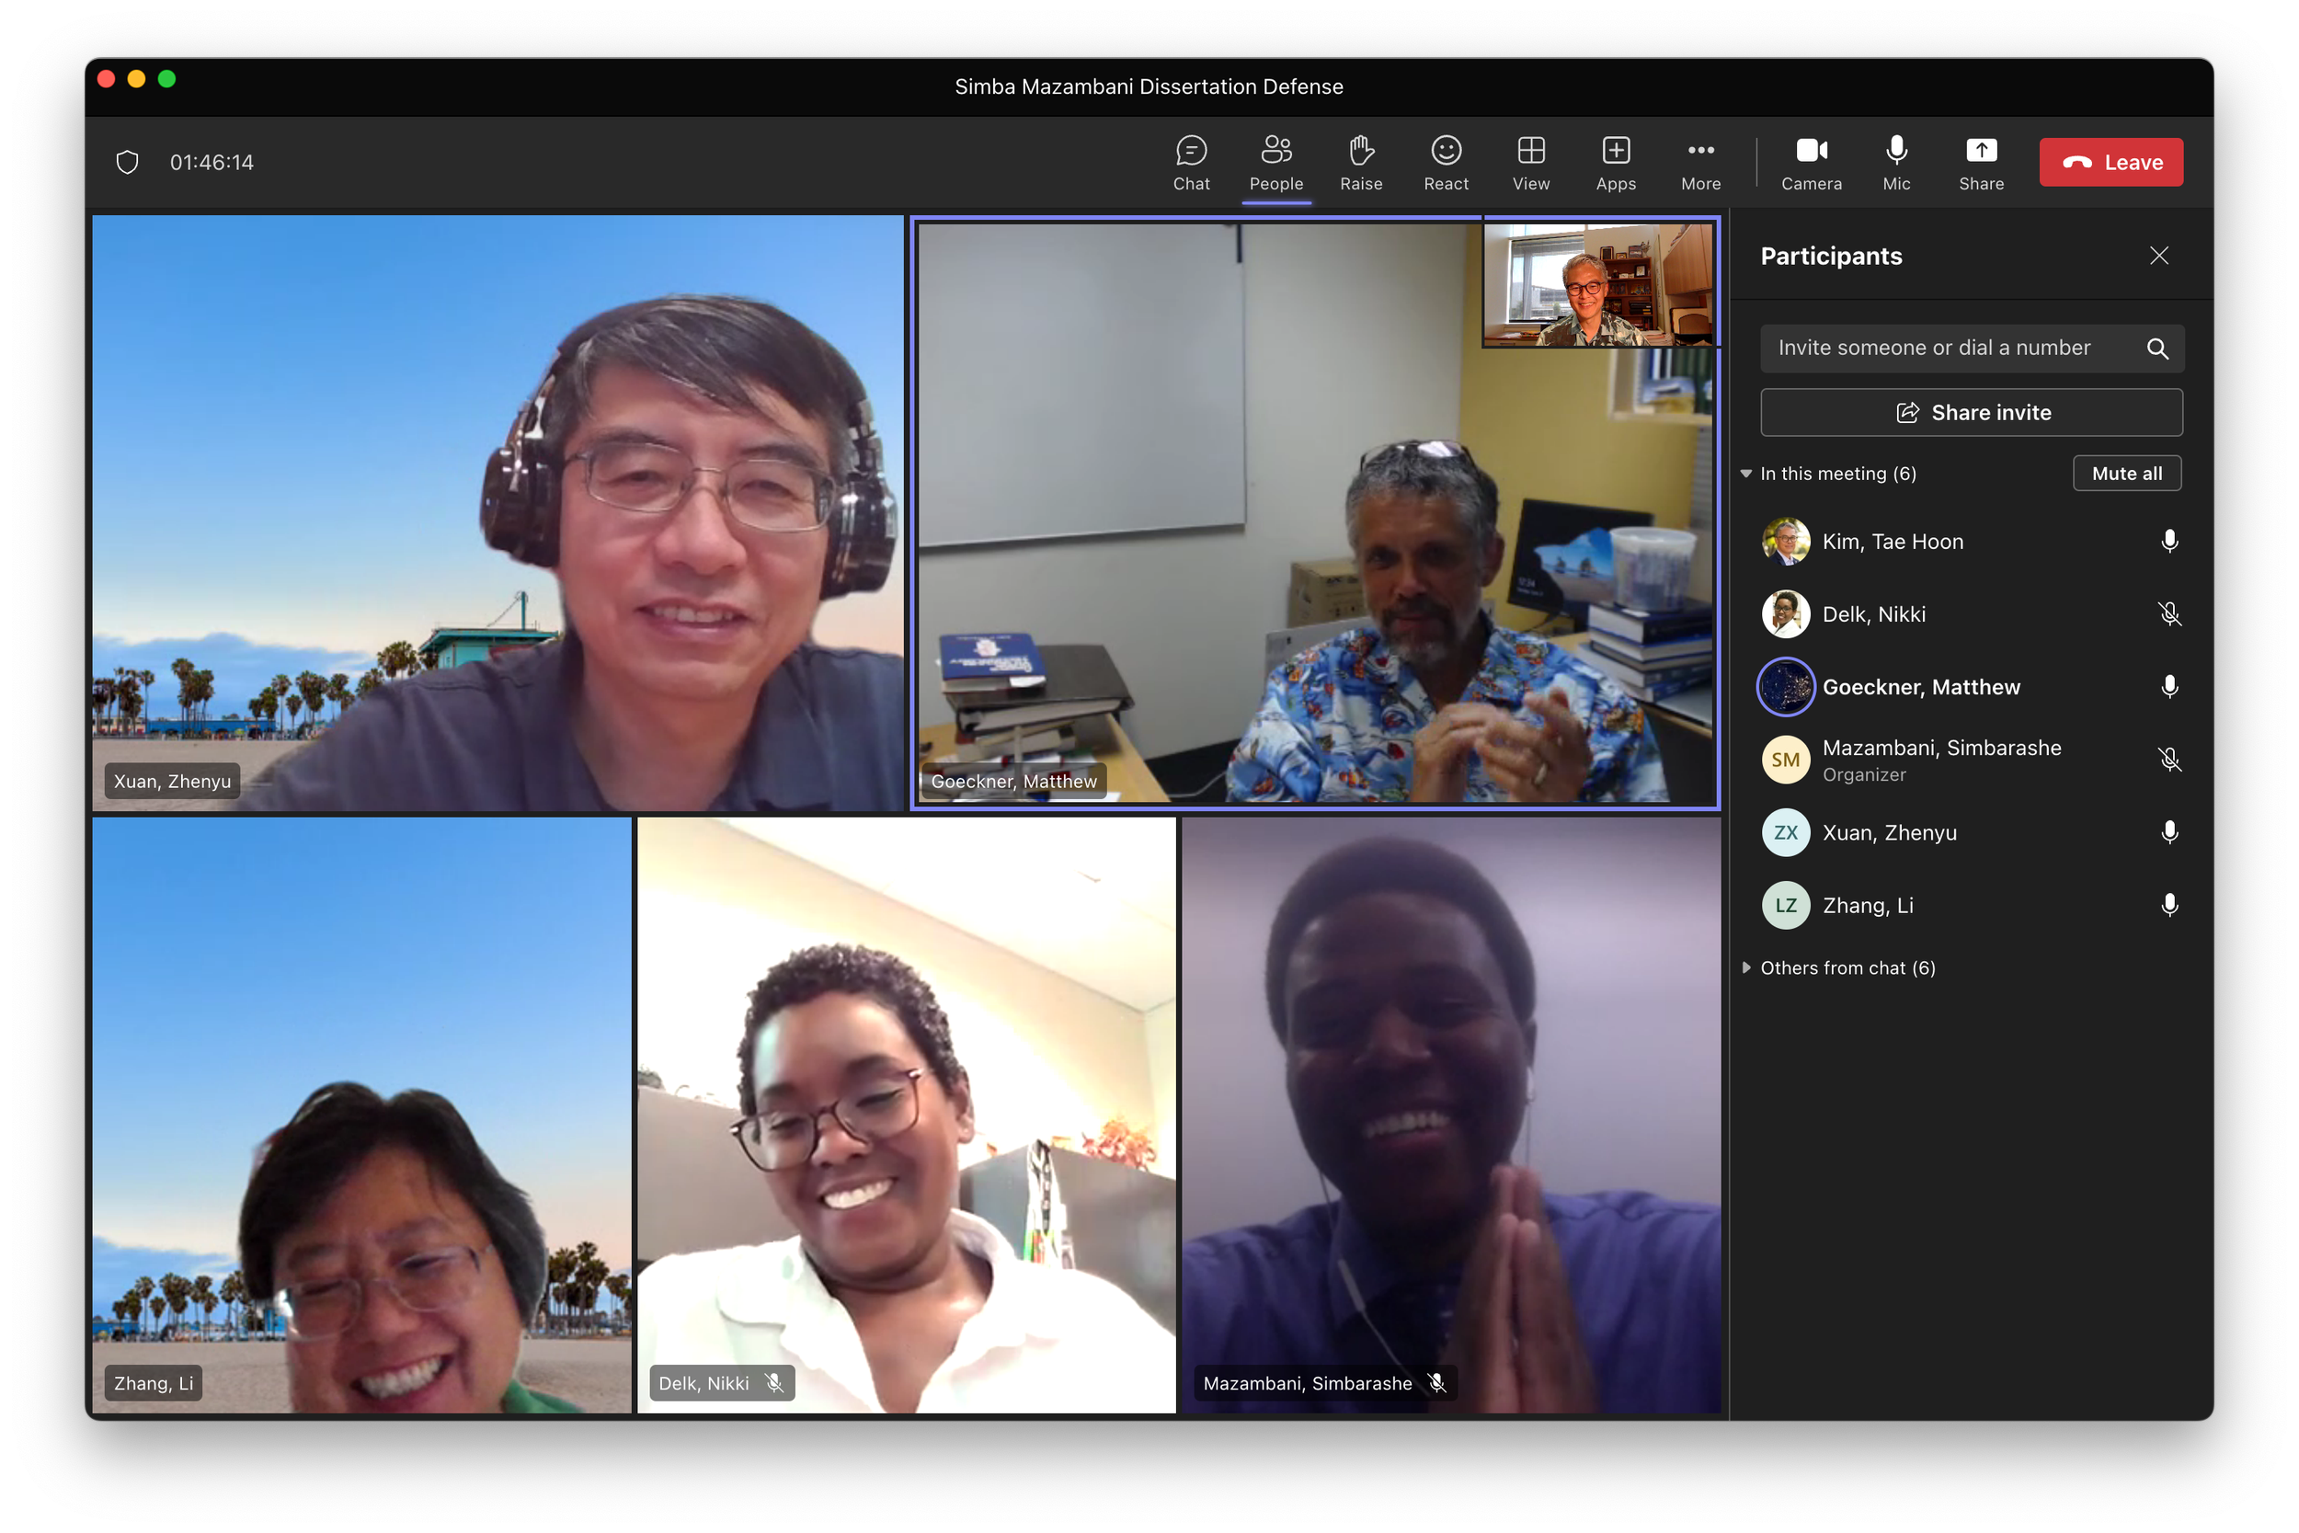Leave the meeting with red button

pos(2110,162)
